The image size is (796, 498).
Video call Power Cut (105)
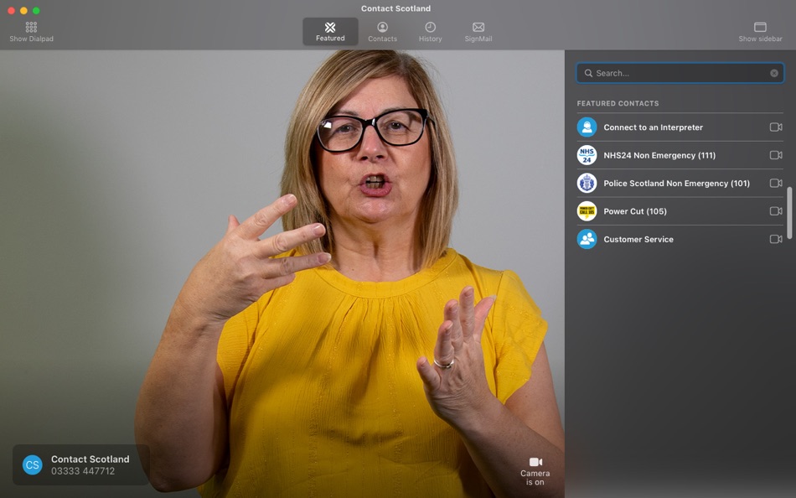[x=776, y=210]
